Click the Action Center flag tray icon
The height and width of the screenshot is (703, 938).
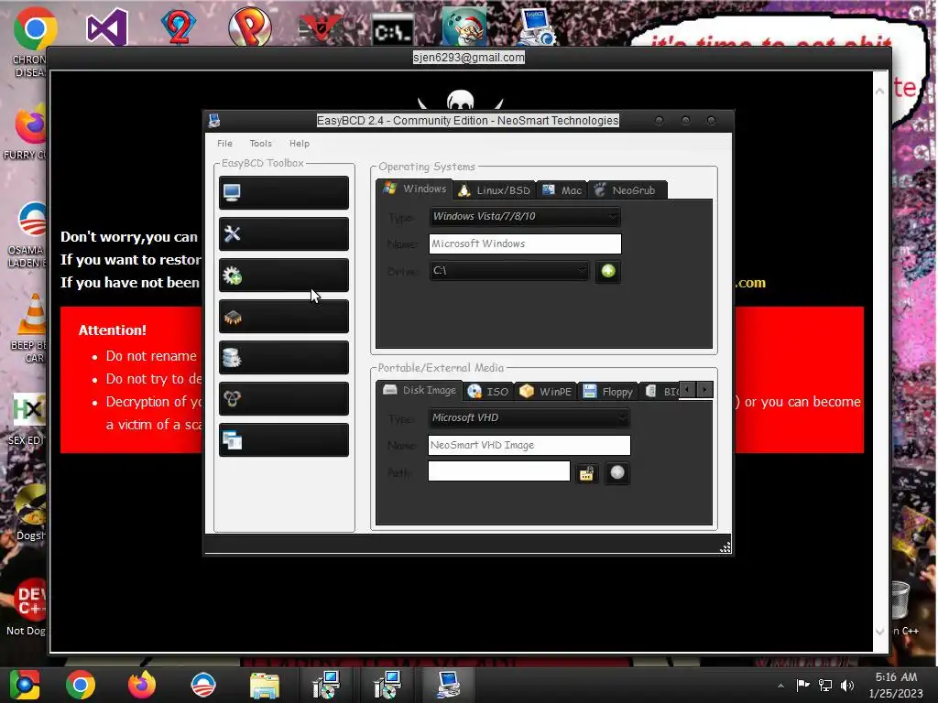pyautogui.click(x=802, y=685)
